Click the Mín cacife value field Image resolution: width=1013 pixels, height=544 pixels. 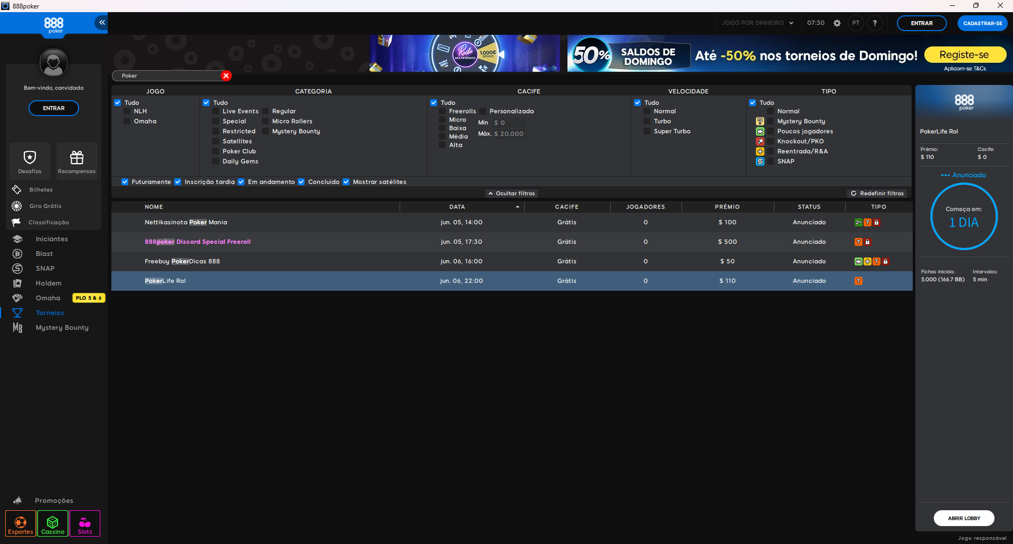click(509, 123)
